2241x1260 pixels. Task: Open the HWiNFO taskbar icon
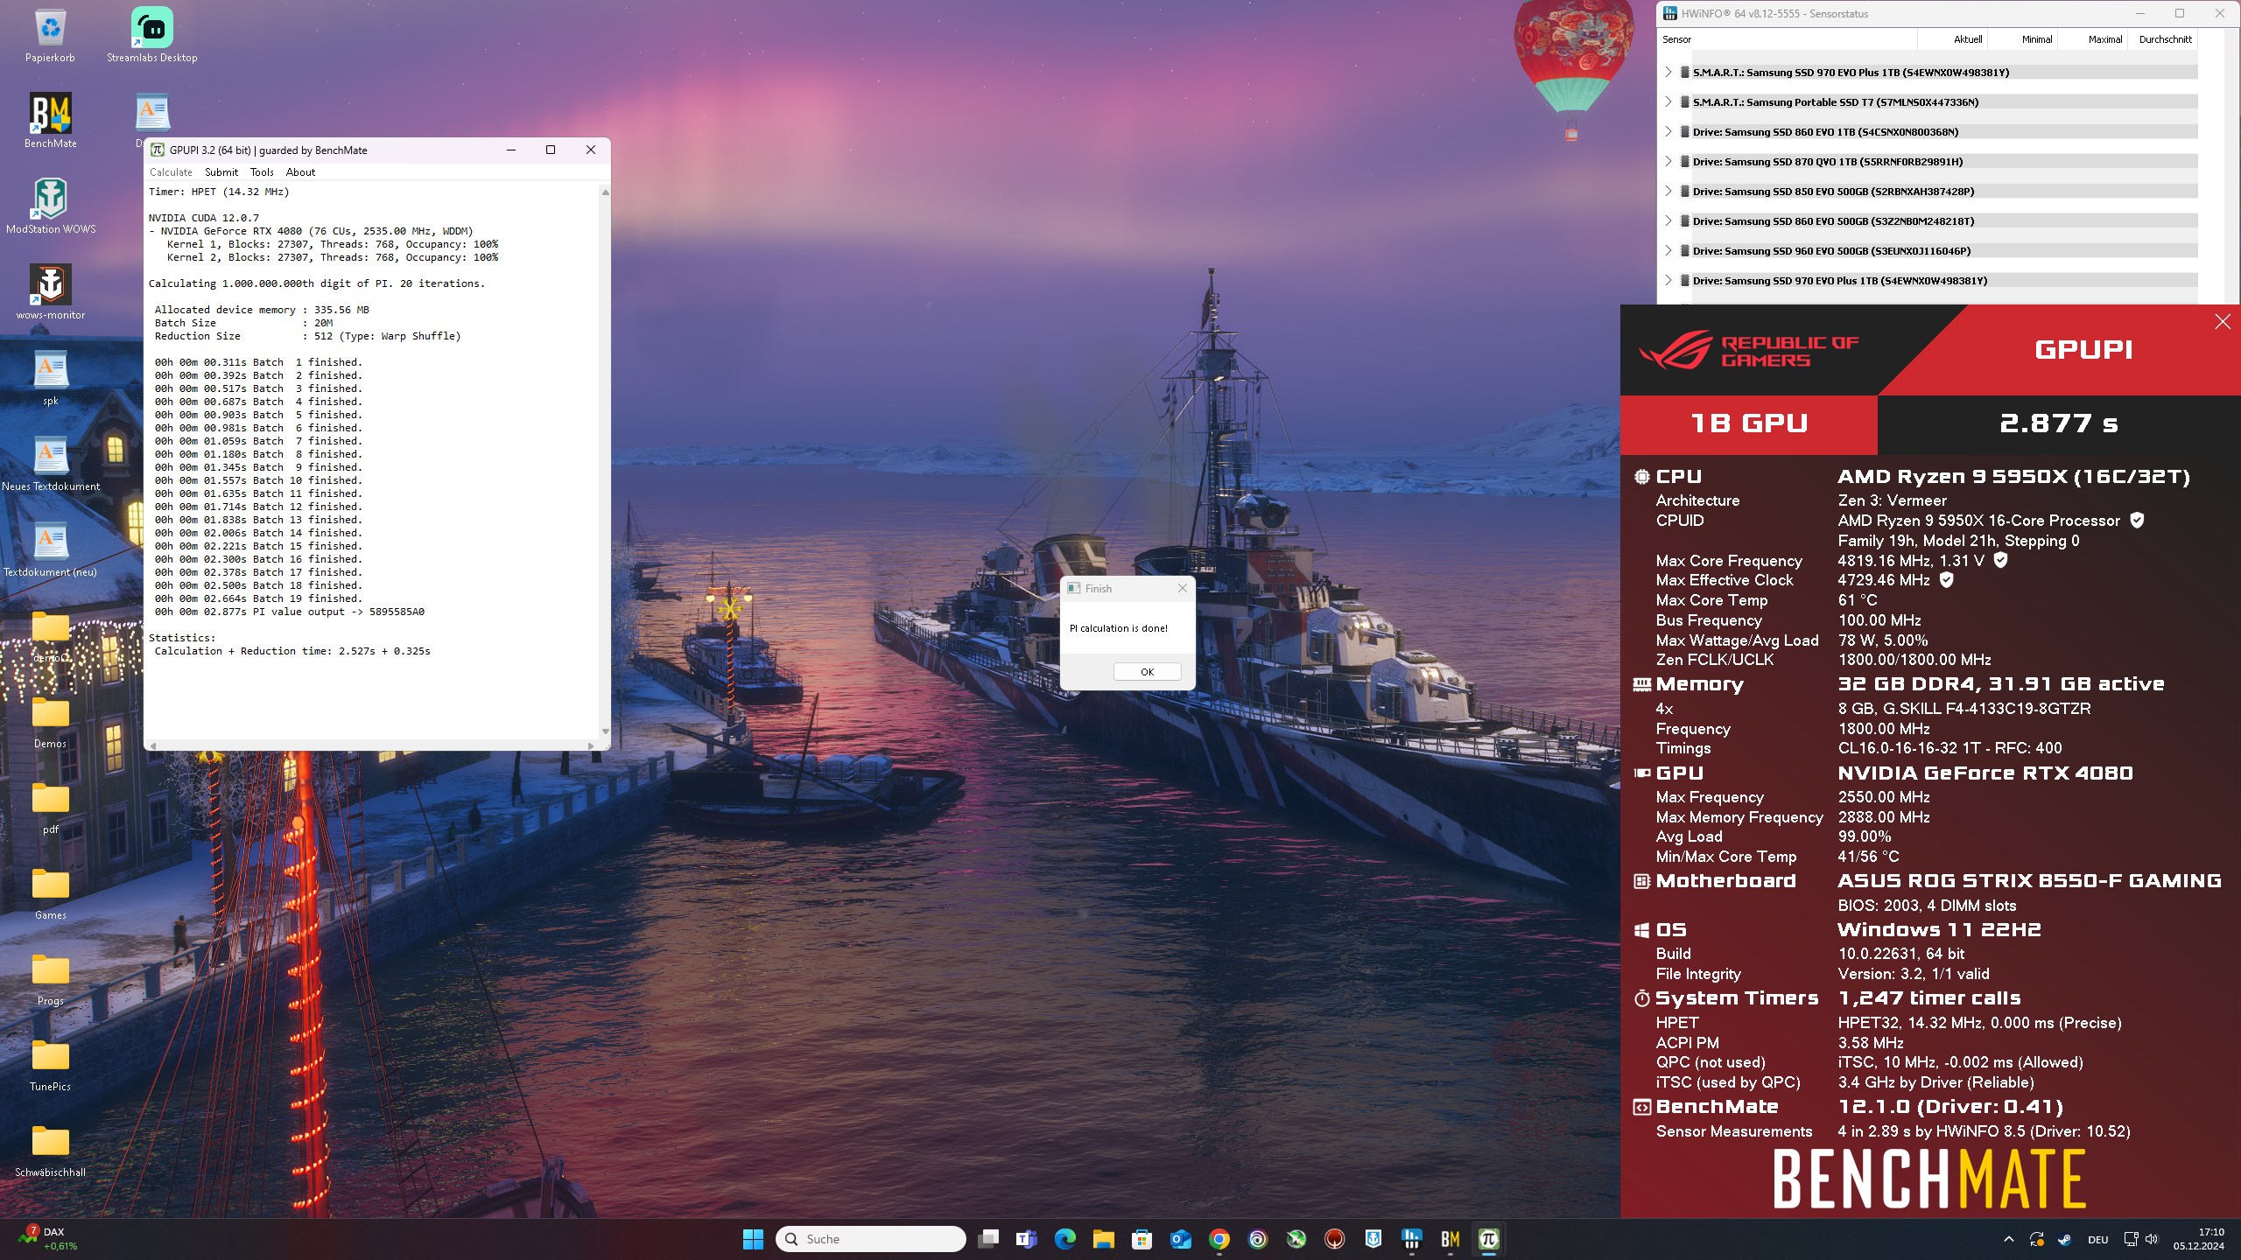(1412, 1239)
